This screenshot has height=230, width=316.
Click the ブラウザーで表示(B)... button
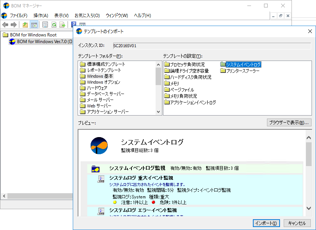(x=289, y=123)
